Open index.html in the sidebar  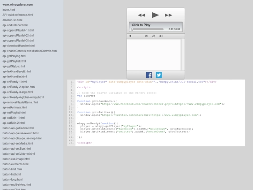pyautogui.click(x=9, y=10)
